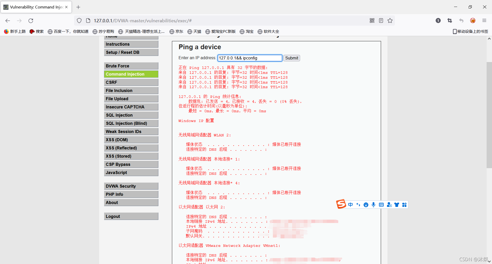Open the 天猫 bookmark
492x264 pixels.
pos(194,31)
